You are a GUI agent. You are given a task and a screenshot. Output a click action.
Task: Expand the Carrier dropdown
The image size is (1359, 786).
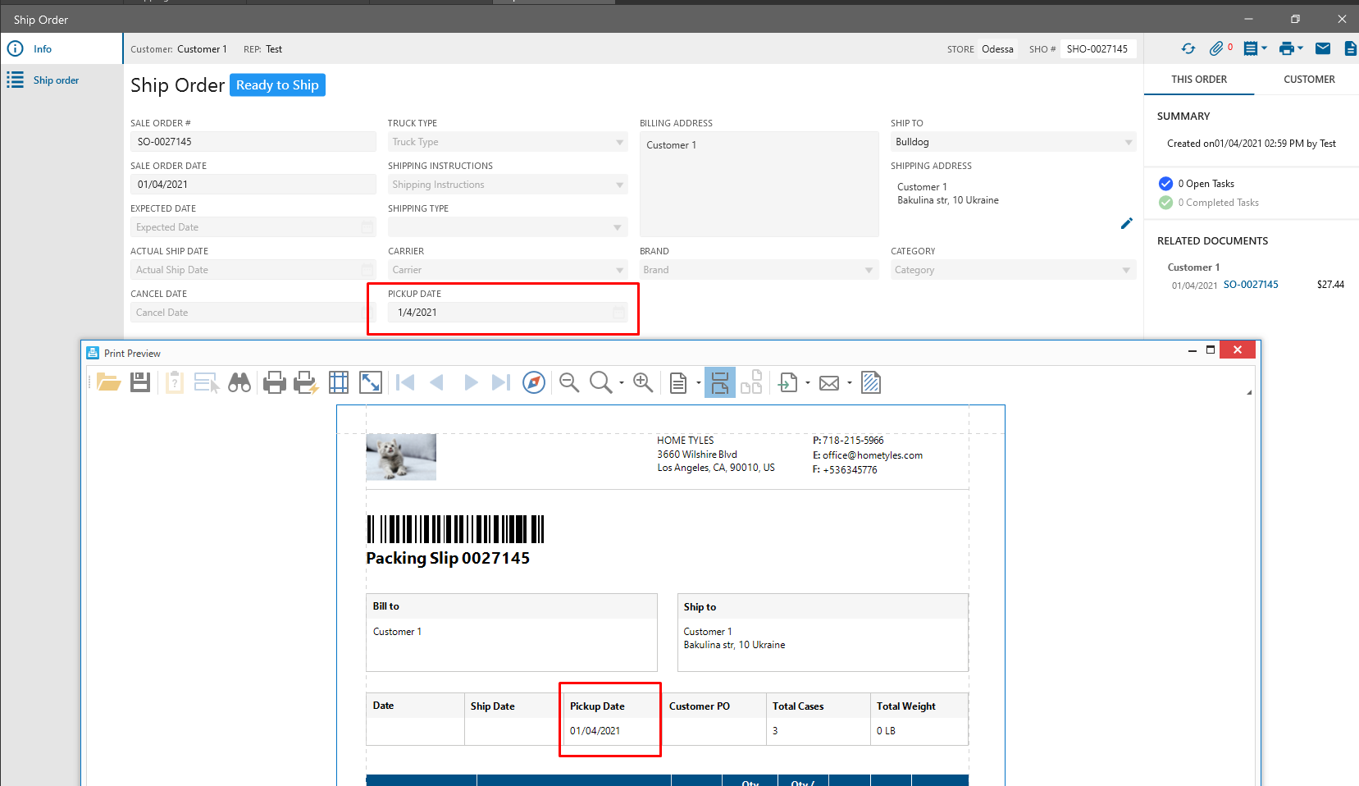[x=619, y=270]
